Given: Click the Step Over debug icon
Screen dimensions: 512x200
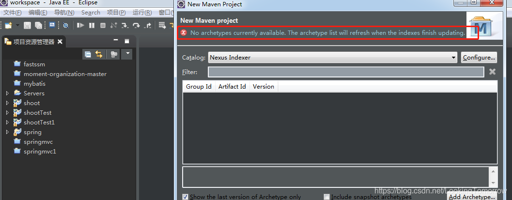Looking at the screenshot, I should [x=136, y=25].
